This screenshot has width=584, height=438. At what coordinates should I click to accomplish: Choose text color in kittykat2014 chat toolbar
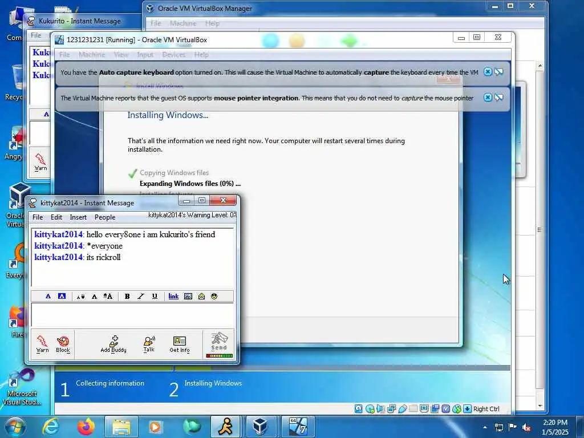coord(48,296)
